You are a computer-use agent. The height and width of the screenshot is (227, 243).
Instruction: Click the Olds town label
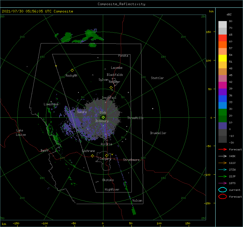coord(103,113)
